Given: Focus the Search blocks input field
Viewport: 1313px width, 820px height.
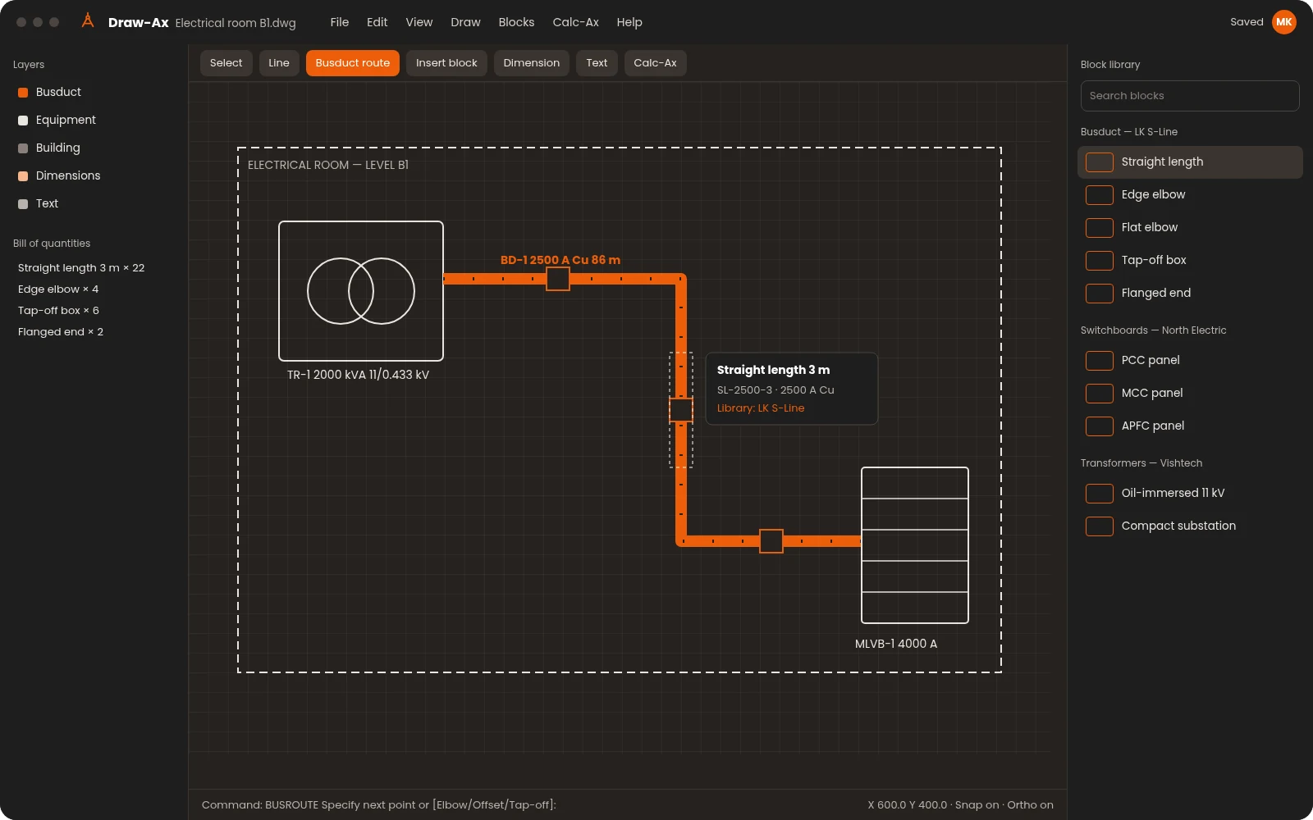Looking at the screenshot, I should [x=1190, y=96].
